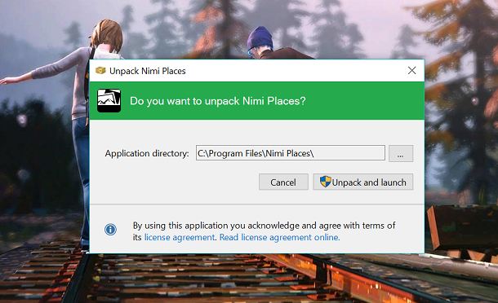Cancel the unpacking
498x303 pixels.
pyautogui.click(x=283, y=182)
